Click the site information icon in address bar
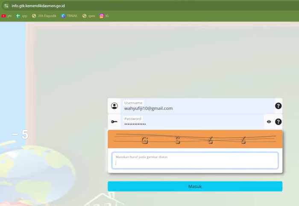Viewport: 299px width, 206px height. [x=6, y=6]
